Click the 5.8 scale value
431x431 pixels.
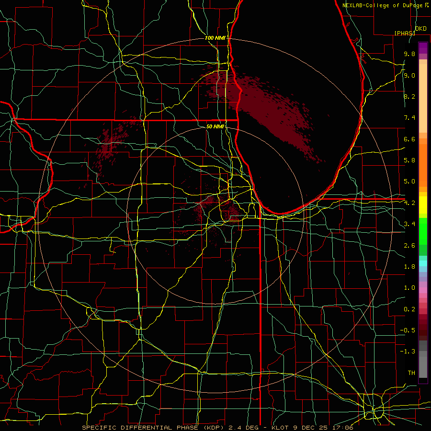coord(409,160)
